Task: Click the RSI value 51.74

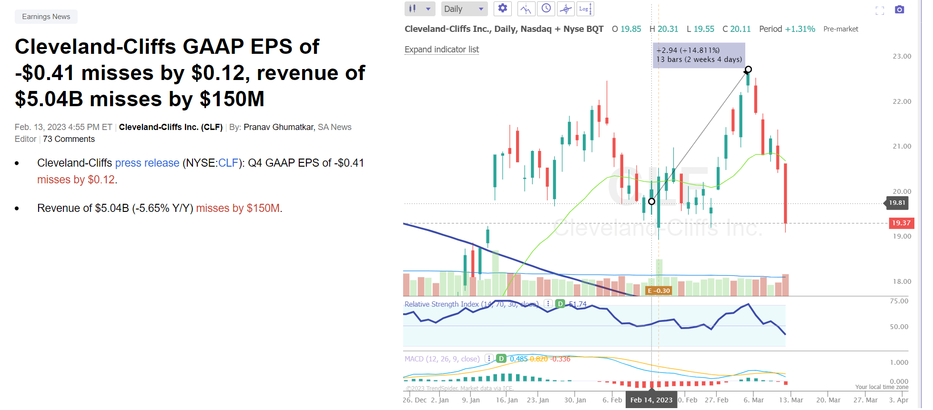Action: click(578, 304)
